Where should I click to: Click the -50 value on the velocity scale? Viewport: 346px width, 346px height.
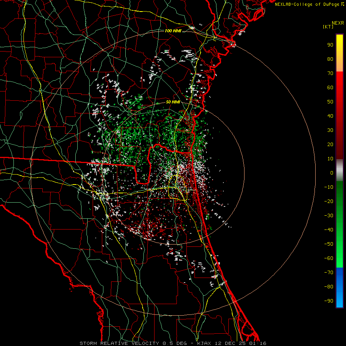329,244
